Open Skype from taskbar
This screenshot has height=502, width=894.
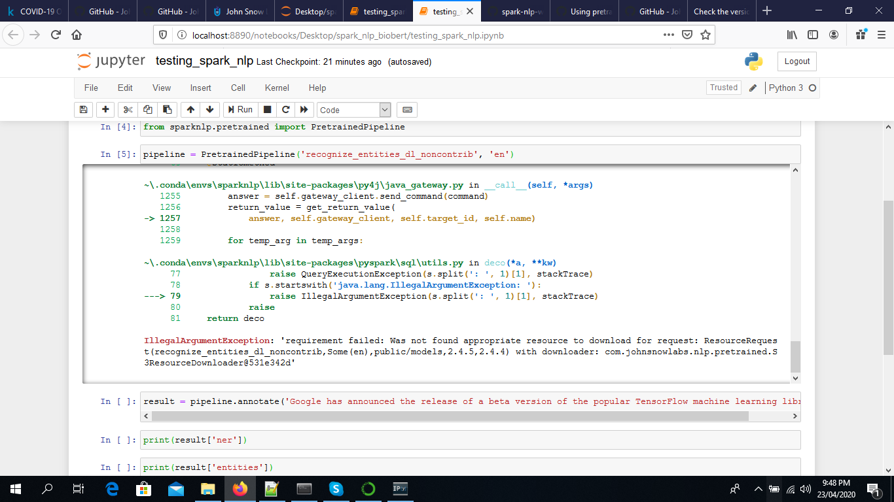[x=336, y=488]
